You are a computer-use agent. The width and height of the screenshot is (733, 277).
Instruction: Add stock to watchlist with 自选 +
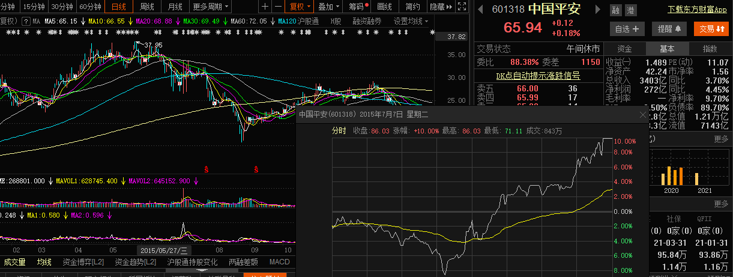[627, 28]
